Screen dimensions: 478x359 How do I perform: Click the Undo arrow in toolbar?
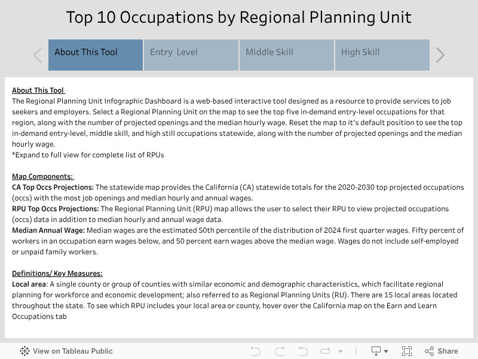pyautogui.click(x=256, y=351)
